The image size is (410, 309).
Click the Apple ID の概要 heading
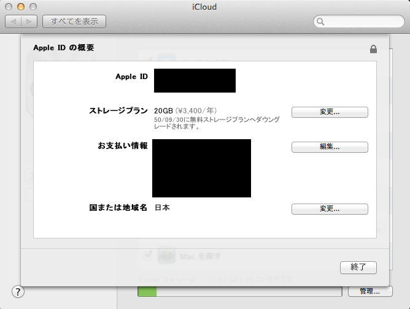pos(64,48)
